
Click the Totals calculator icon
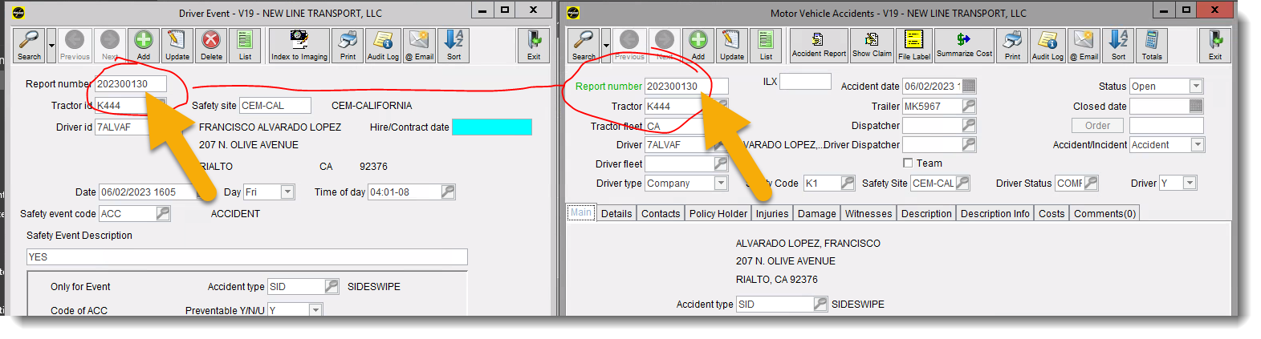[1152, 46]
